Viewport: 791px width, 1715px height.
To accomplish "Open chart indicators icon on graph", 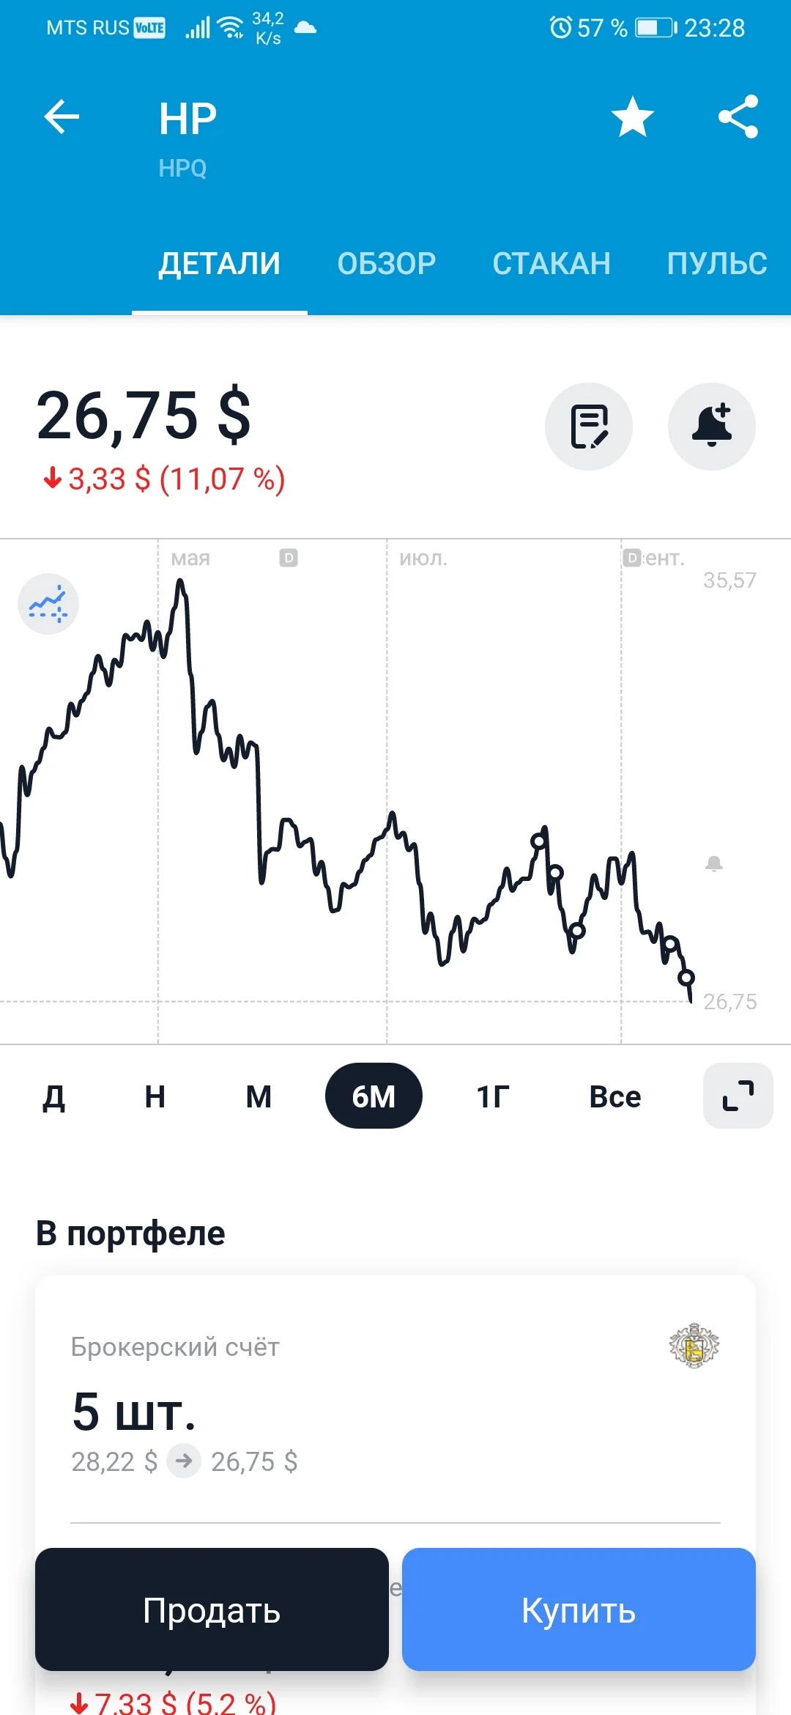I will point(48,603).
